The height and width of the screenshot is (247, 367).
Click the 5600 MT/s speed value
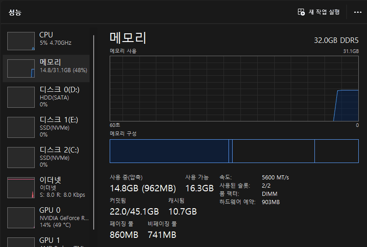275,178
